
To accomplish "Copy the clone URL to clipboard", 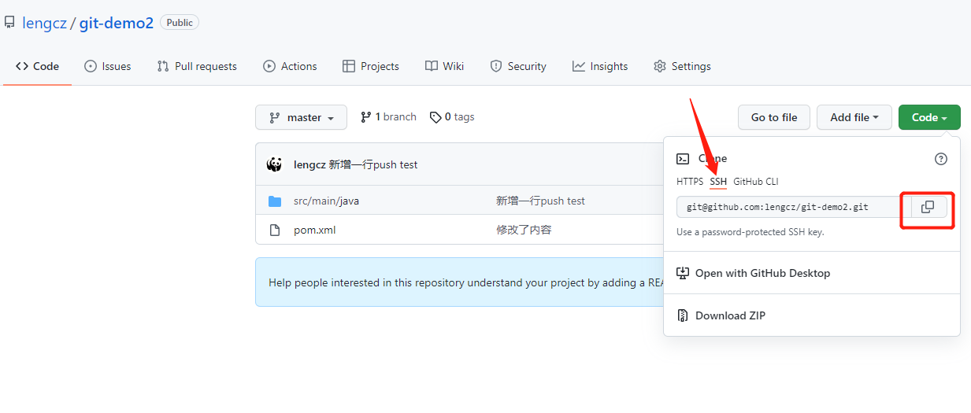I will (x=928, y=207).
